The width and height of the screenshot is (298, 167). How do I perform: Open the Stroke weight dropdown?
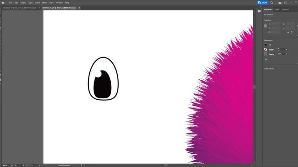click(286, 50)
